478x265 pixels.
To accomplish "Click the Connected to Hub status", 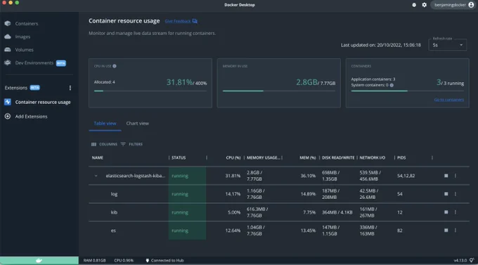I will click(x=164, y=260).
